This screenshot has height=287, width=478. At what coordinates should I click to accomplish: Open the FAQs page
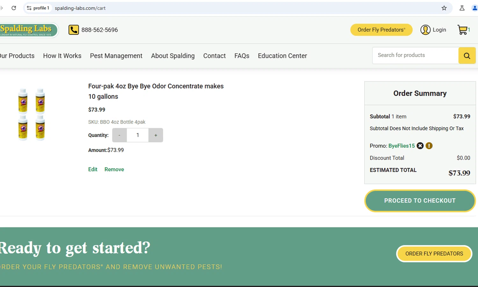(242, 56)
